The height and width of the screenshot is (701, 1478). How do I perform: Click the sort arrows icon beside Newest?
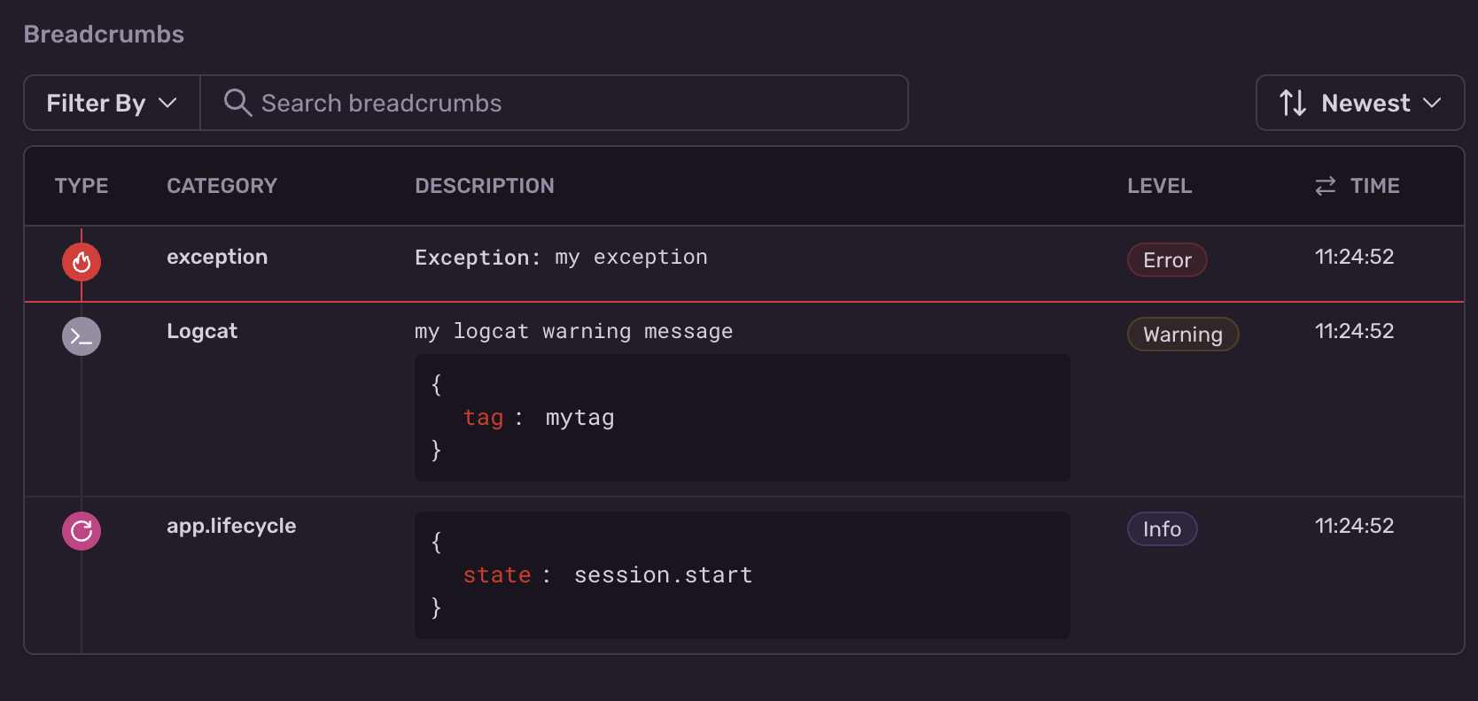pos(1293,103)
